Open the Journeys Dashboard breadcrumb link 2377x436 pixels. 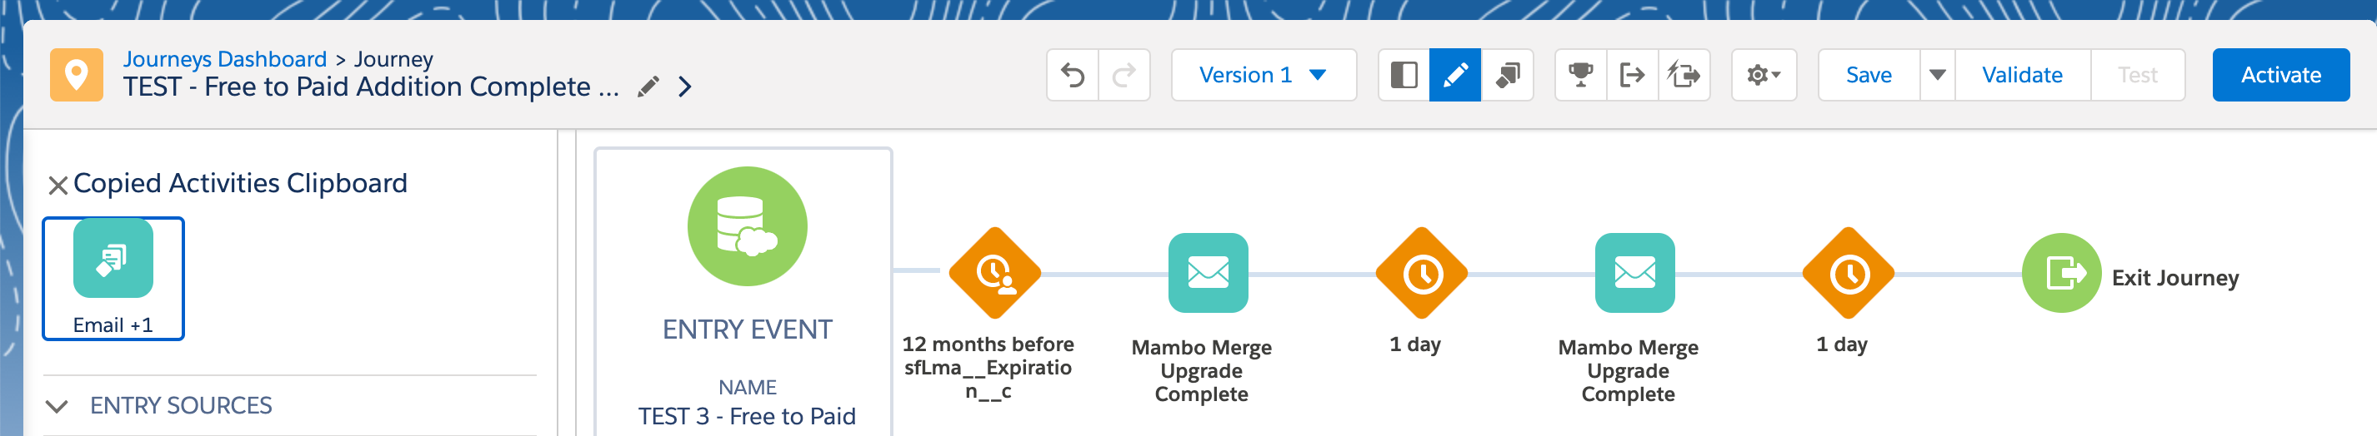(x=225, y=59)
